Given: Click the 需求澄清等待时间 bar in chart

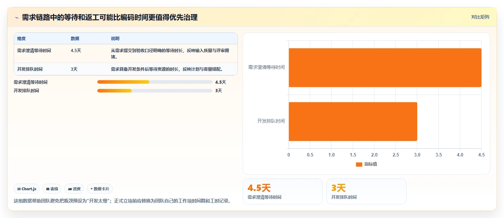Looking at the screenshot, I should 385,68.
